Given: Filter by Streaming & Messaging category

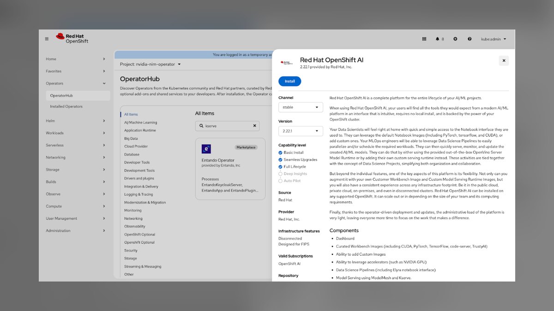Looking at the screenshot, I should click(143, 266).
